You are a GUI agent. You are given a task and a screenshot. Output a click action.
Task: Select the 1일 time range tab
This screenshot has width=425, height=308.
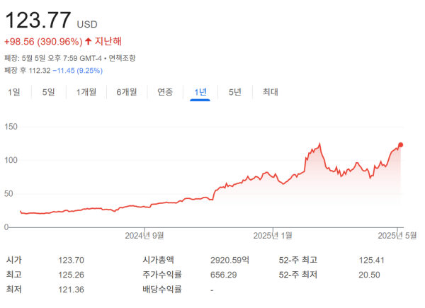[x=14, y=92]
